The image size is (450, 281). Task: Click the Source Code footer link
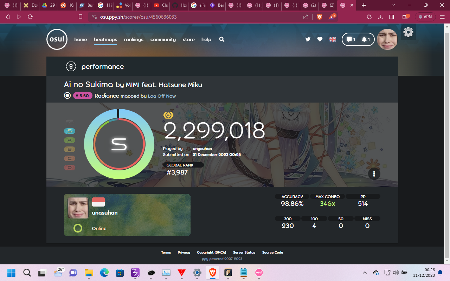coord(272,252)
